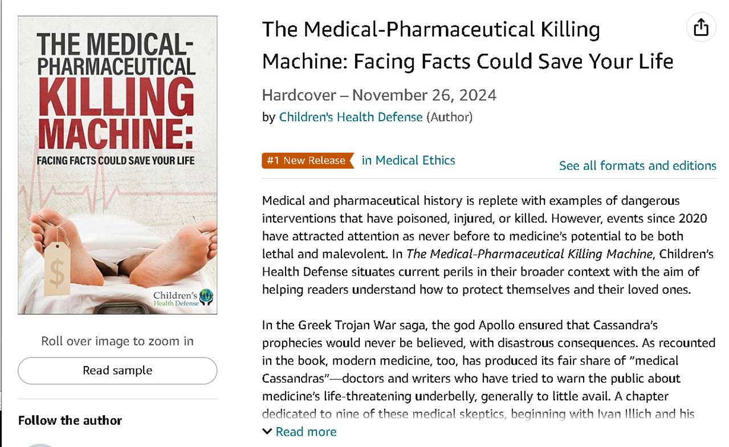See all formats and editions
Image resolution: width=729 pixels, height=447 pixels.
(637, 166)
